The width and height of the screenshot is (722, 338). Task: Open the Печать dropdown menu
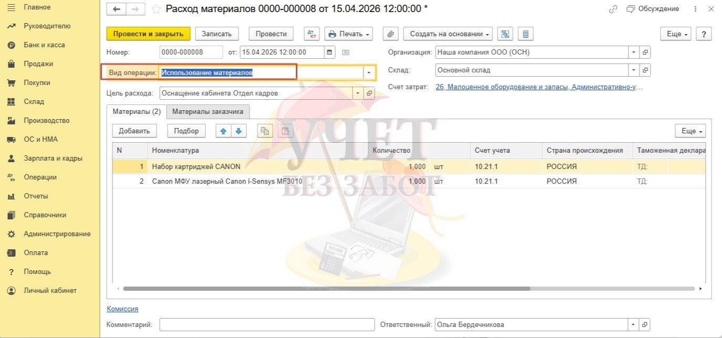tap(348, 34)
